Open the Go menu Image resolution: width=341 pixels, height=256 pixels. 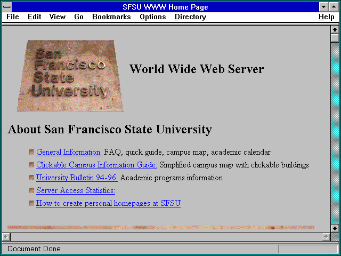tap(79, 17)
